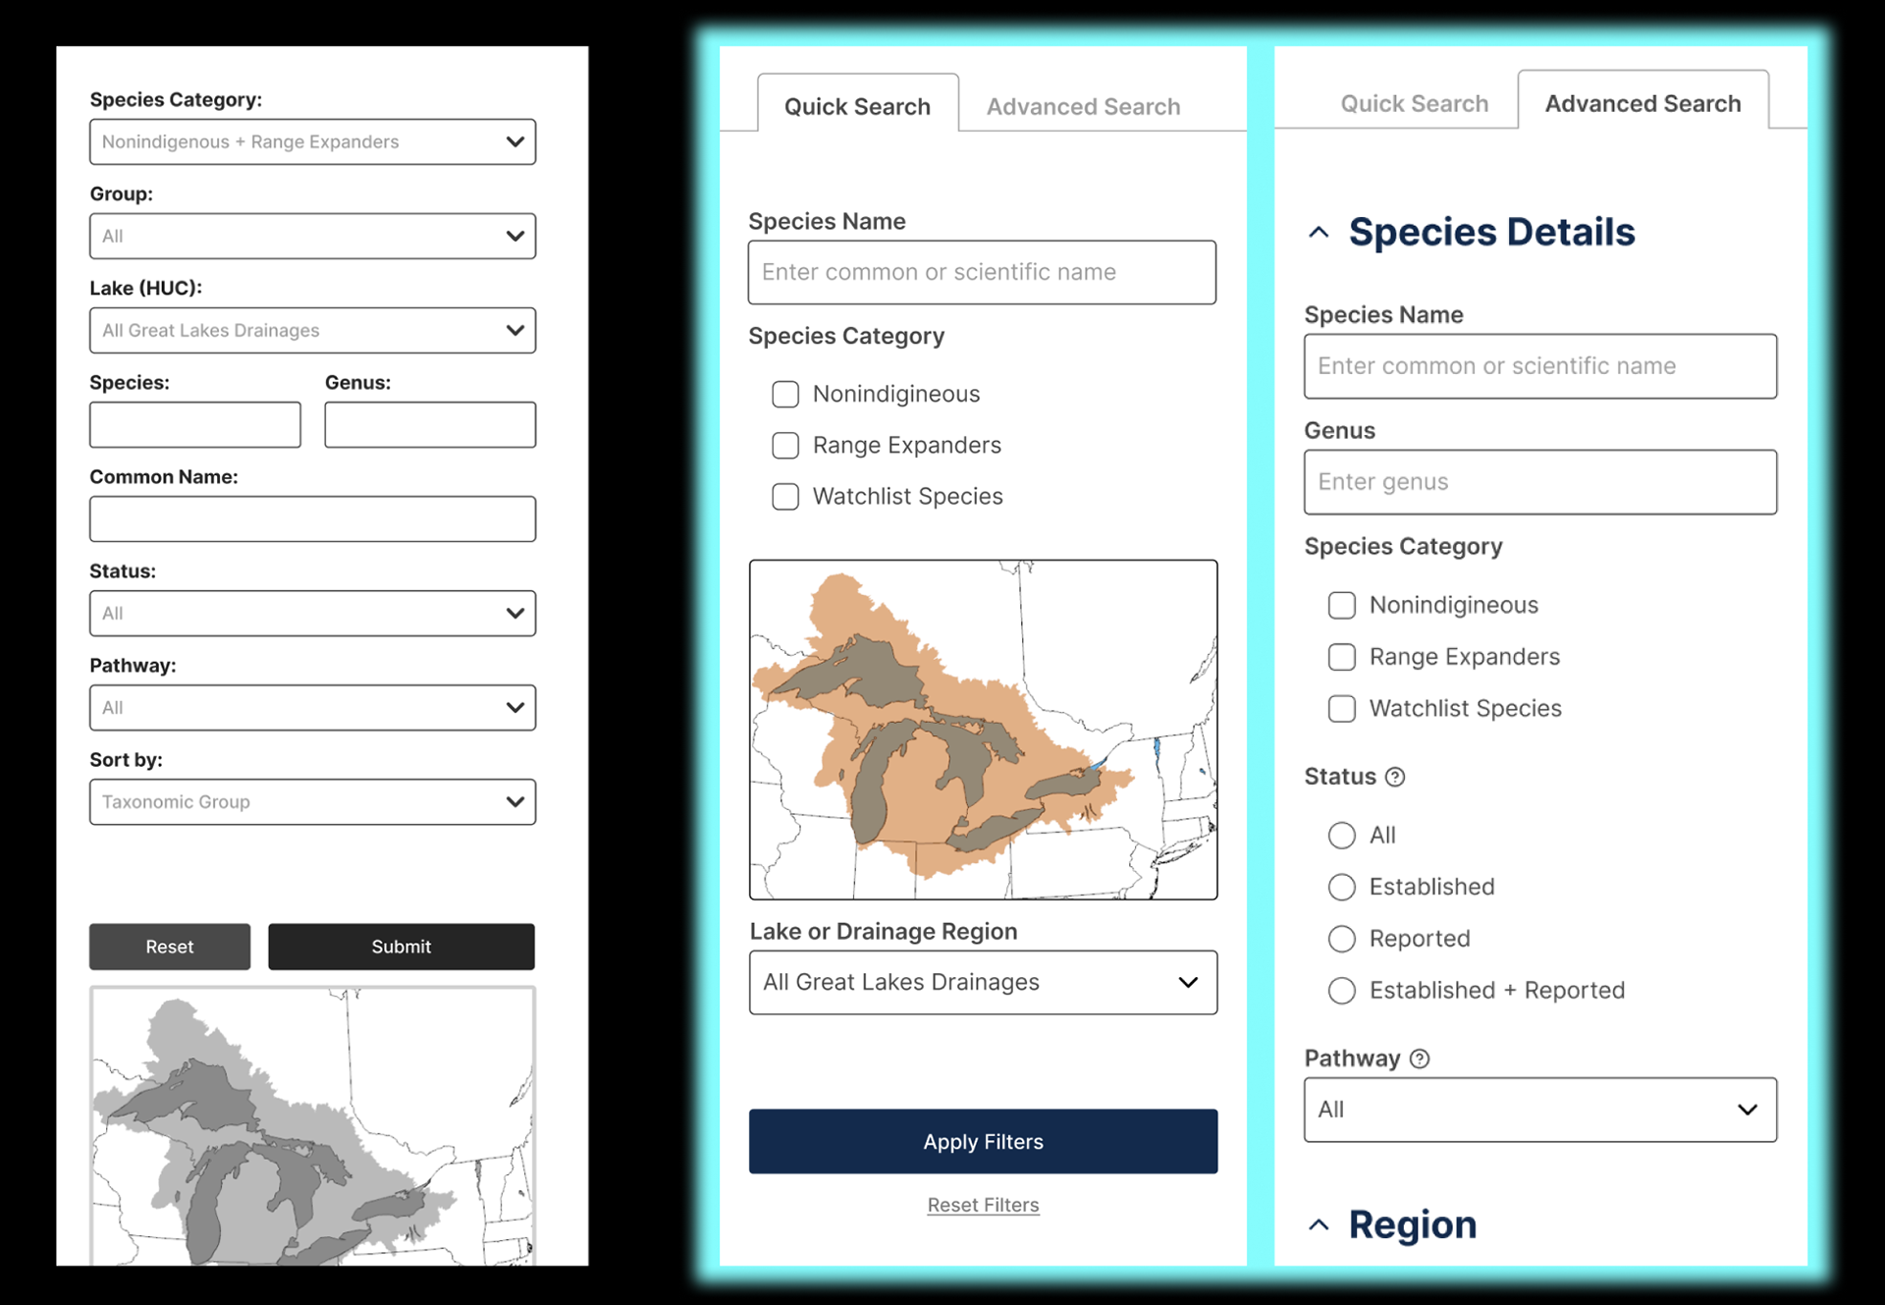Check Range Expanders in Advanced Search panel
The image size is (1885, 1305).
click(x=1341, y=657)
